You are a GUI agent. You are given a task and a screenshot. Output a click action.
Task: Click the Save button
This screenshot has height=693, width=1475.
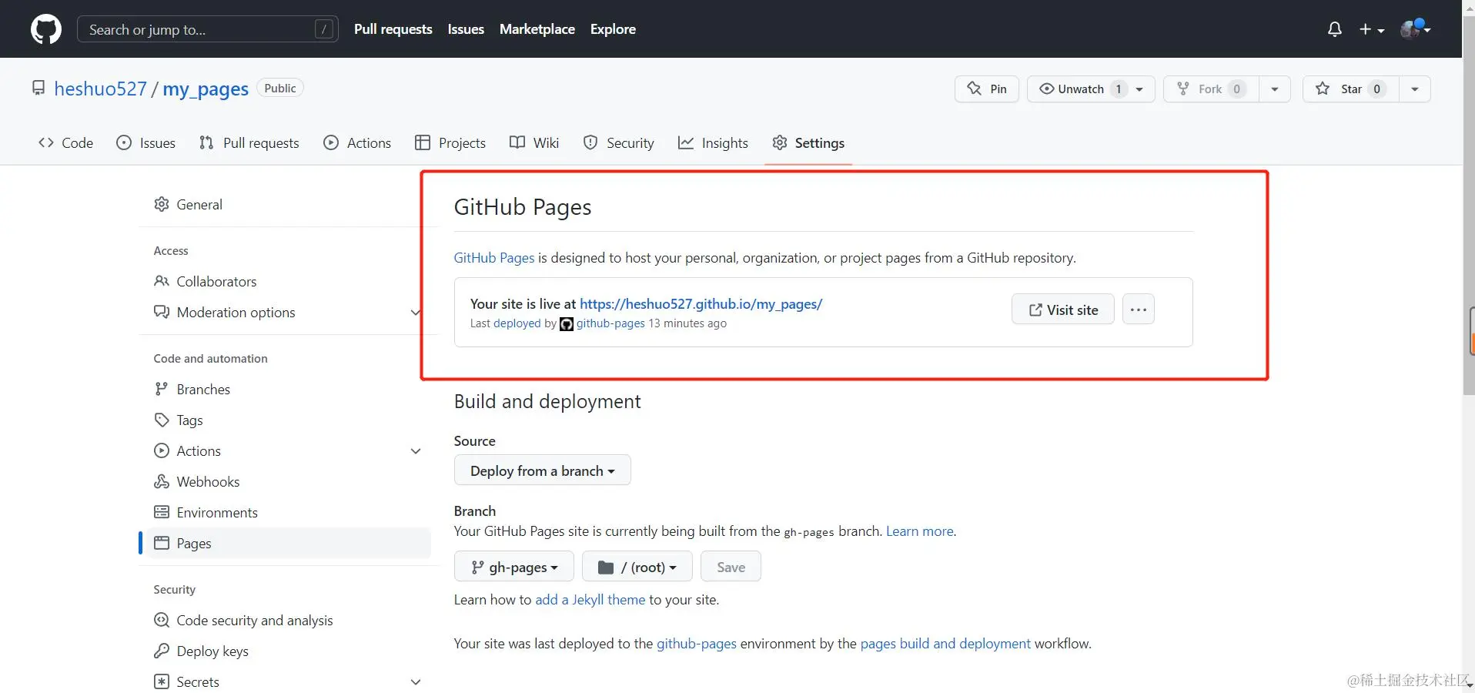point(731,567)
